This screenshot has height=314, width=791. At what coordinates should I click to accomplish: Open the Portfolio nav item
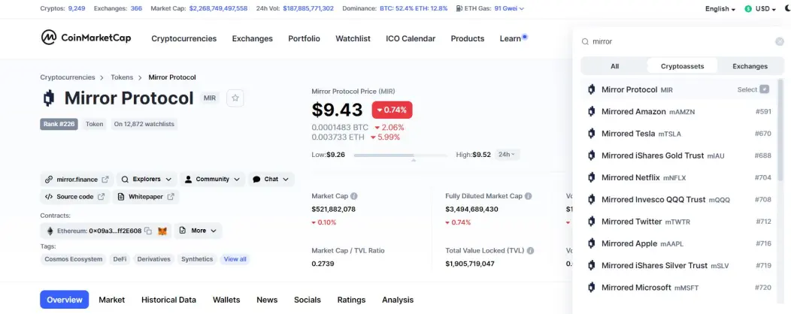[x=305, y=38]
